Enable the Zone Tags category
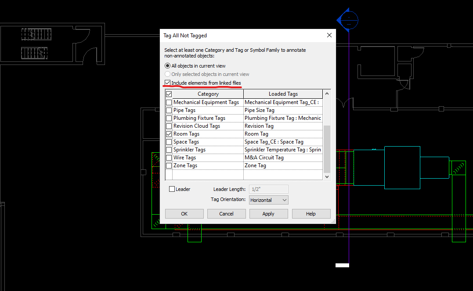This screenshot has width=473, height=291. coord(169,165)
